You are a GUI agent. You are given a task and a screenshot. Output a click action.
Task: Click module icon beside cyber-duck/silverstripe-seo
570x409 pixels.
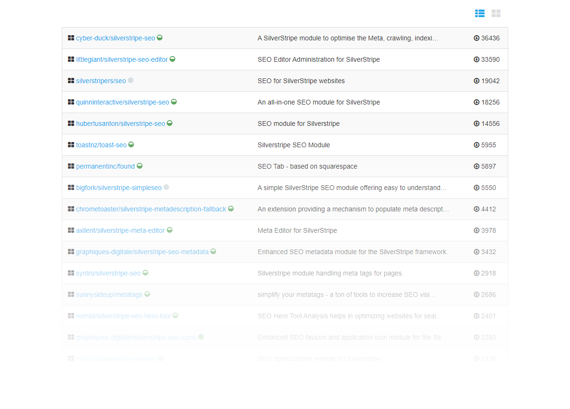point(71,38)
